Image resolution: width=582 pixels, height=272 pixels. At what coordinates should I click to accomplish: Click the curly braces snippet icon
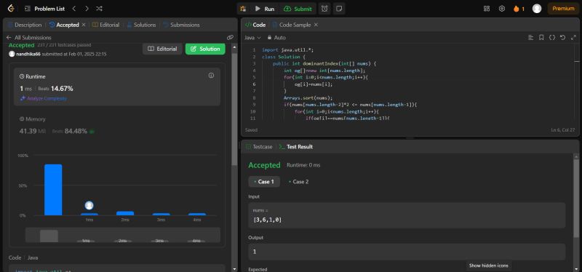(x=552, y=38)
